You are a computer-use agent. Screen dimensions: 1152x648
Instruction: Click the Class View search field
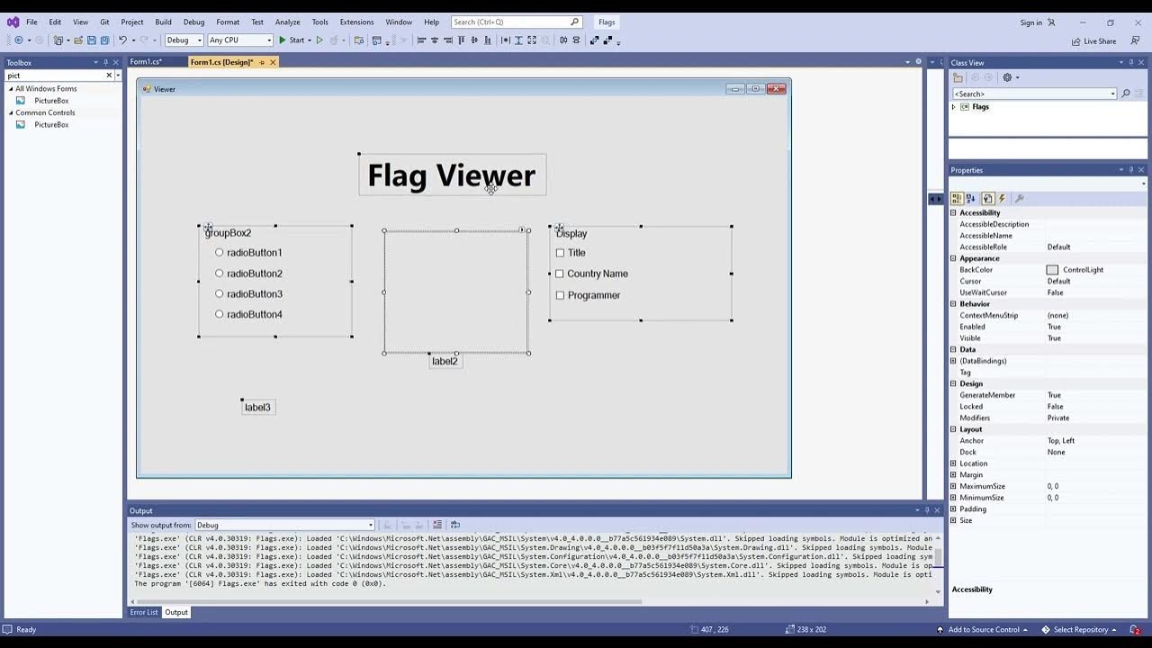click(x=1034, y=94)
